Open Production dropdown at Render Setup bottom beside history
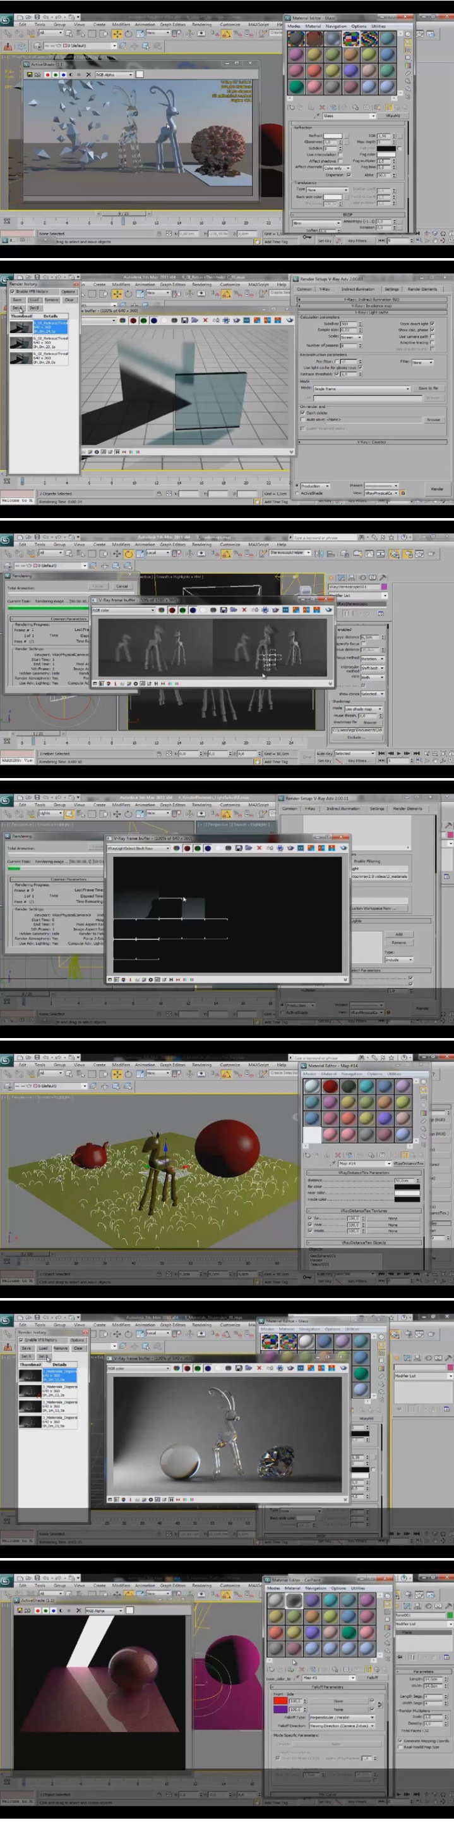The image size is (454, 1825). [314, 486]
